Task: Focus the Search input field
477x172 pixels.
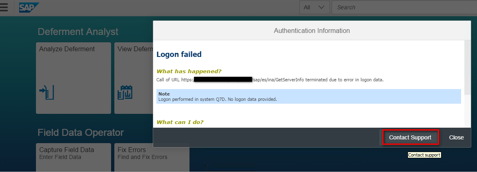Action: tap(404, 7)
